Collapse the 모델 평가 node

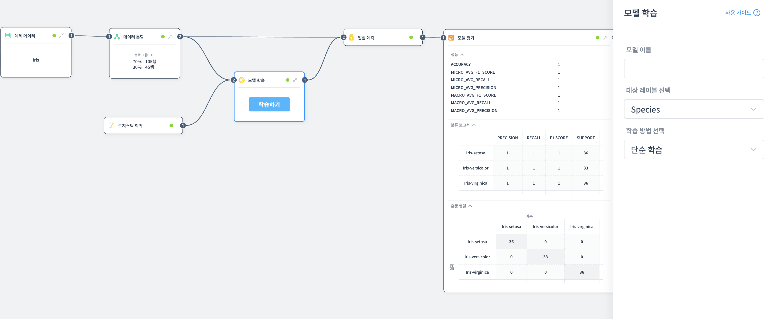click(605, 38)
